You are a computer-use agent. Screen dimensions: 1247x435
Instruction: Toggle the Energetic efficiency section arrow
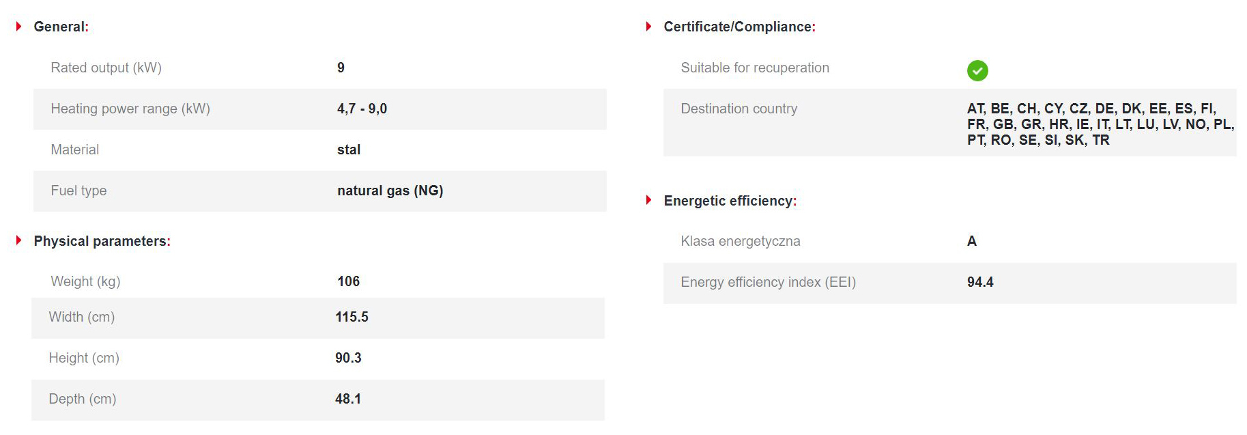coord(649,200)
